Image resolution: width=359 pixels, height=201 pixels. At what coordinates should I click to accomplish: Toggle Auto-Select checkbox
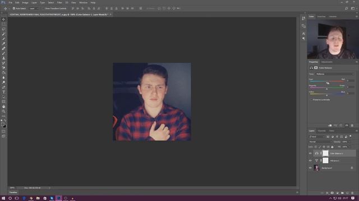click(14, 8)
